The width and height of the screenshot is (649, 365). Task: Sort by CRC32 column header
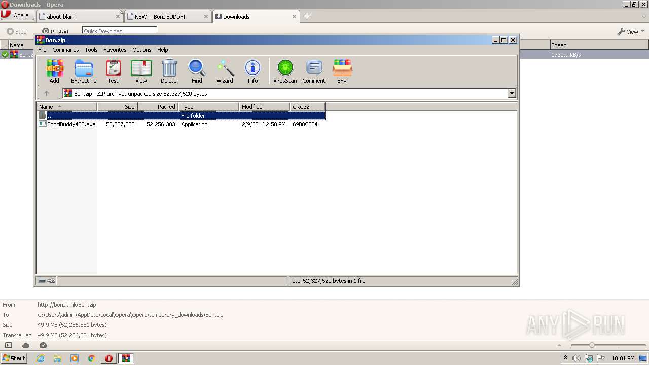pos(307,106)
